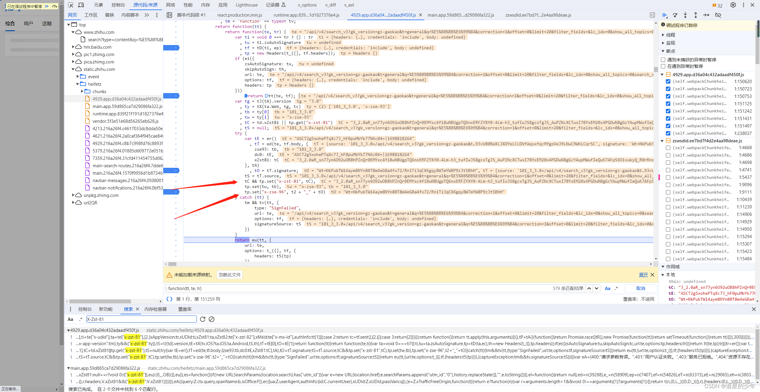
Task: Resume script execution in debugger toolbar
Action: tap(664, 15)
